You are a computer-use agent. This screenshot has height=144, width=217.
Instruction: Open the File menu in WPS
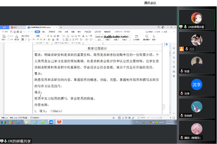pos(5,32)
